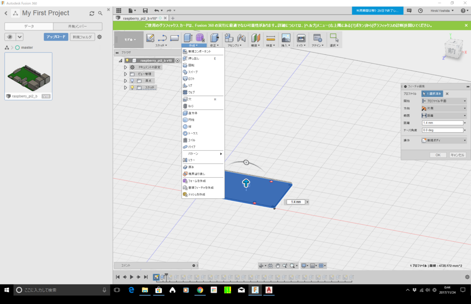
Task: Click the Press Pull modify icon
Action: coord(214,38)
